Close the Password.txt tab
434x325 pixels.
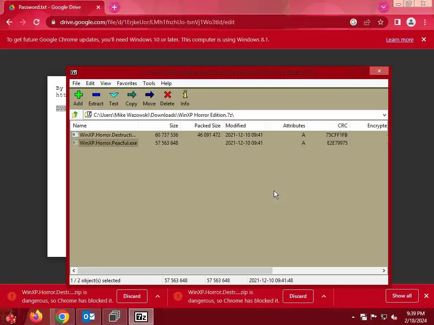tap(98, 7)
